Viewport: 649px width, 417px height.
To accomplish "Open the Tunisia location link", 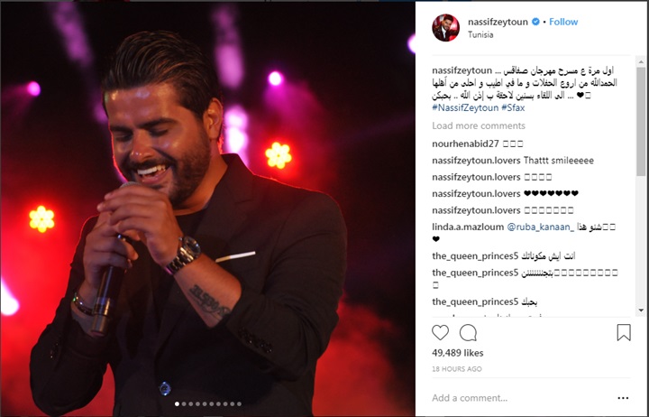I will click(x=480, y=35).
